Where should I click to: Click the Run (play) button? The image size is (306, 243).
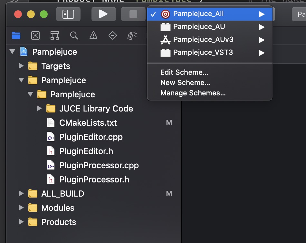pos(103,14)
